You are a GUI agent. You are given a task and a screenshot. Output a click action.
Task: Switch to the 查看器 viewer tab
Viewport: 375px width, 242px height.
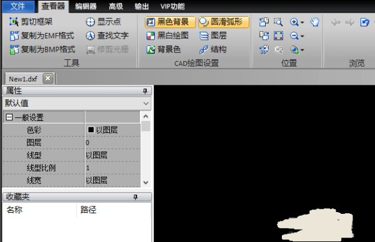[x=53, y=6]
